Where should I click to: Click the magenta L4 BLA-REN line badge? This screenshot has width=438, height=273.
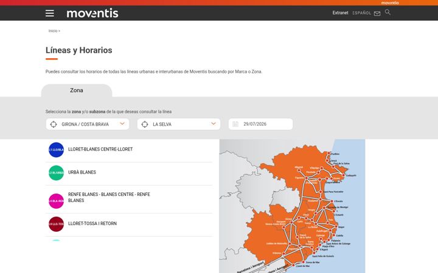point(56,201)
